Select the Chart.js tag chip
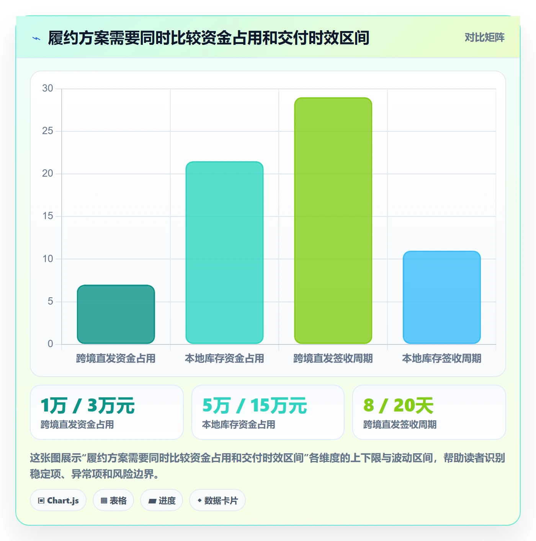 pos(58,500)
